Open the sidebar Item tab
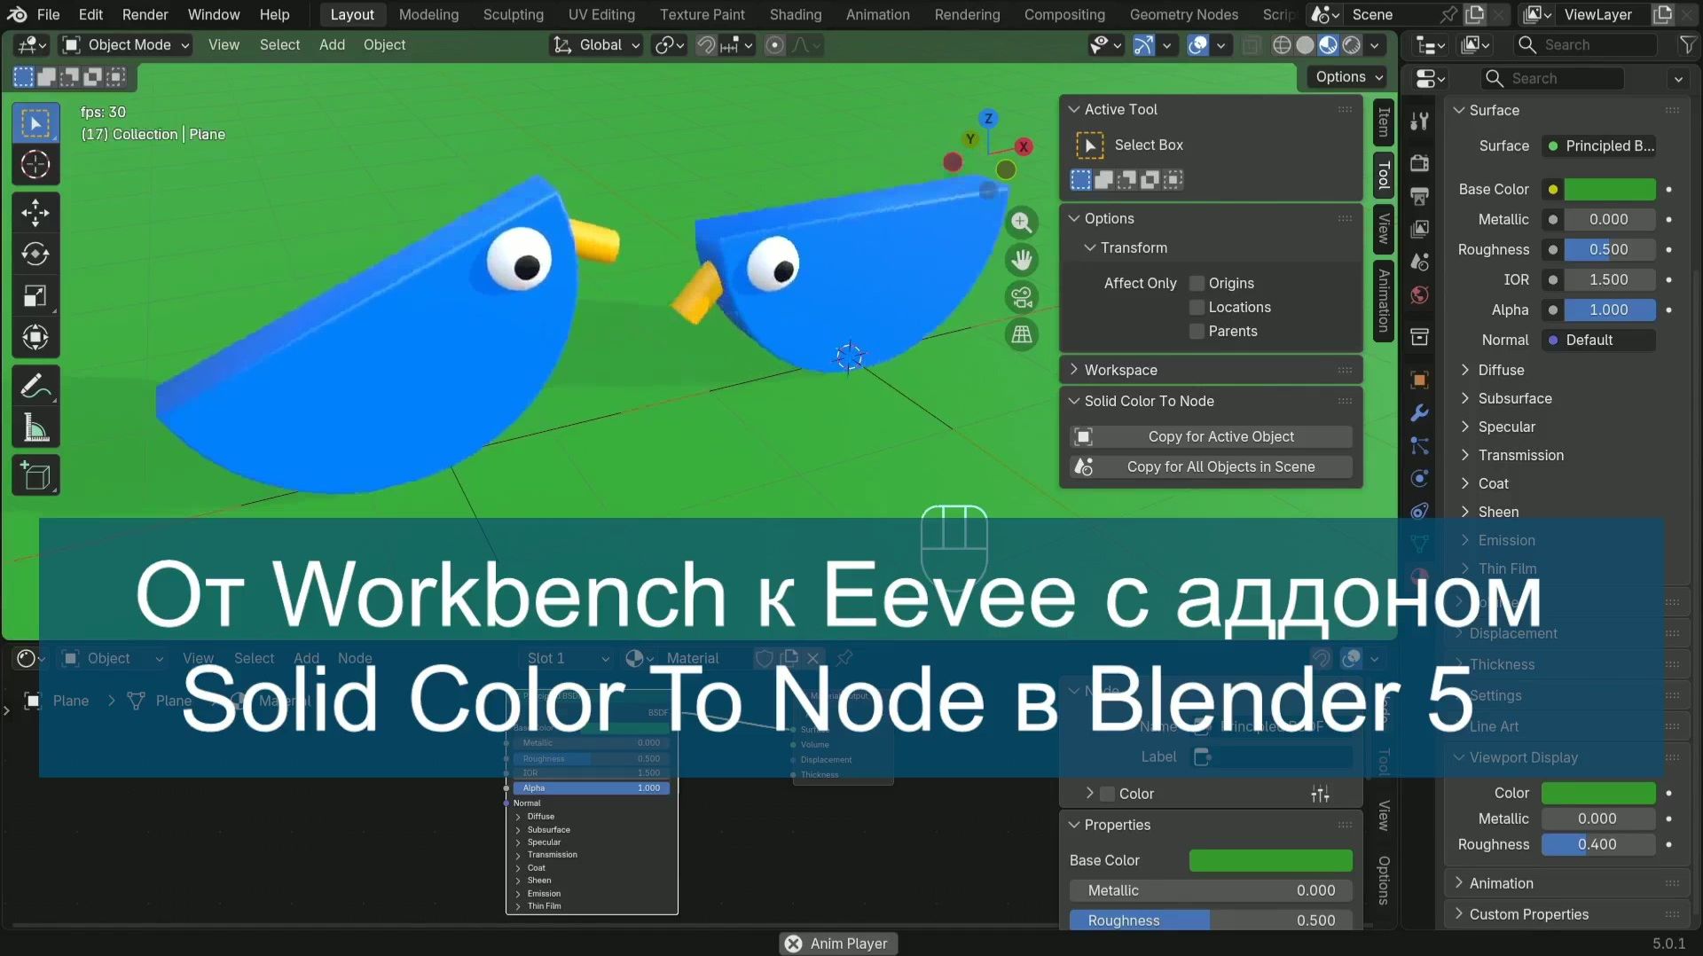Screen dimensions: 1703x956 [1383, 123]
